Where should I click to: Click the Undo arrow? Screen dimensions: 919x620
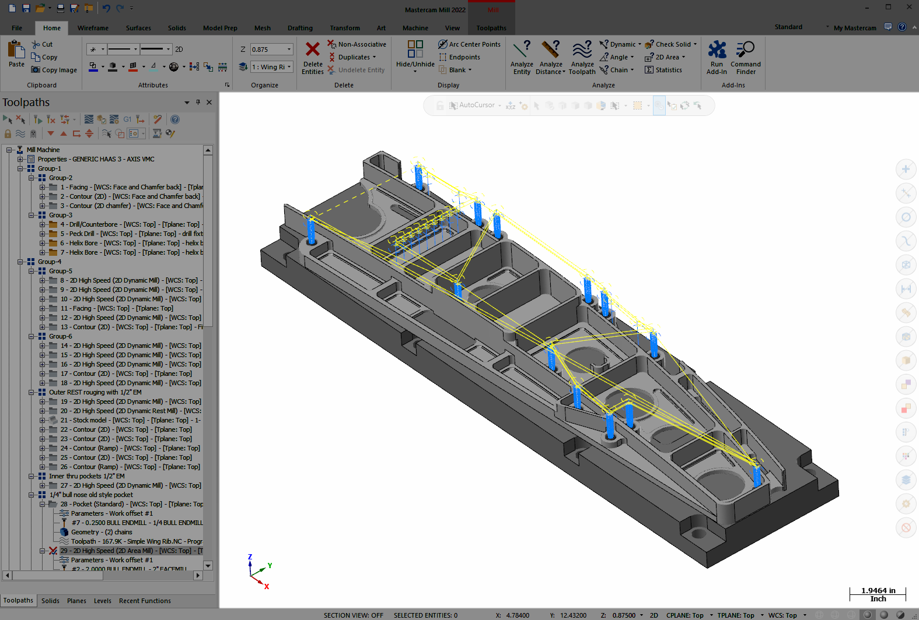[x=106, y=8]
